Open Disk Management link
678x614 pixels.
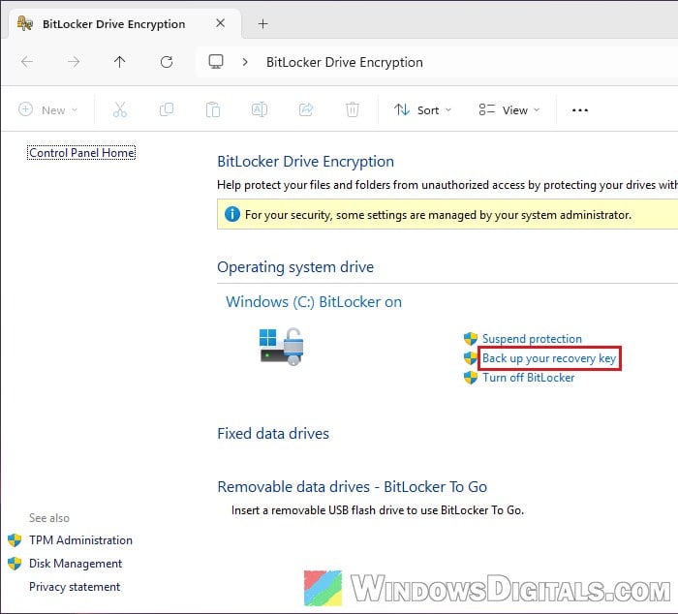76,564
